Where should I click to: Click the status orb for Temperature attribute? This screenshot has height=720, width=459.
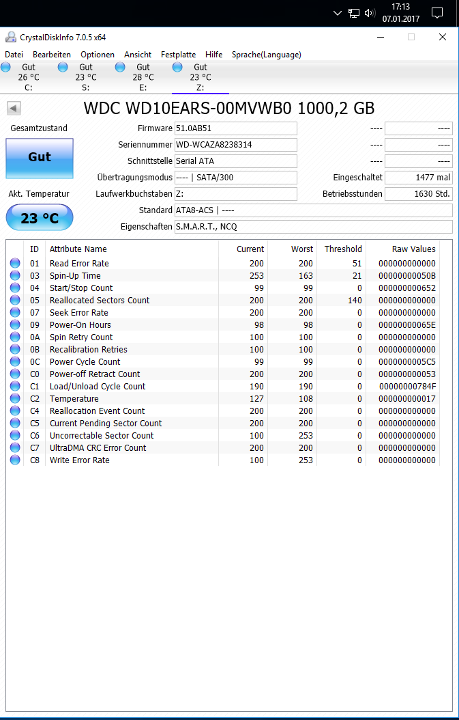(15, 398)
